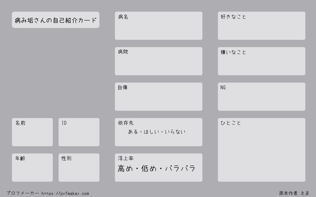
Task: Click the 病名 field box
Action: coord(159,26)
